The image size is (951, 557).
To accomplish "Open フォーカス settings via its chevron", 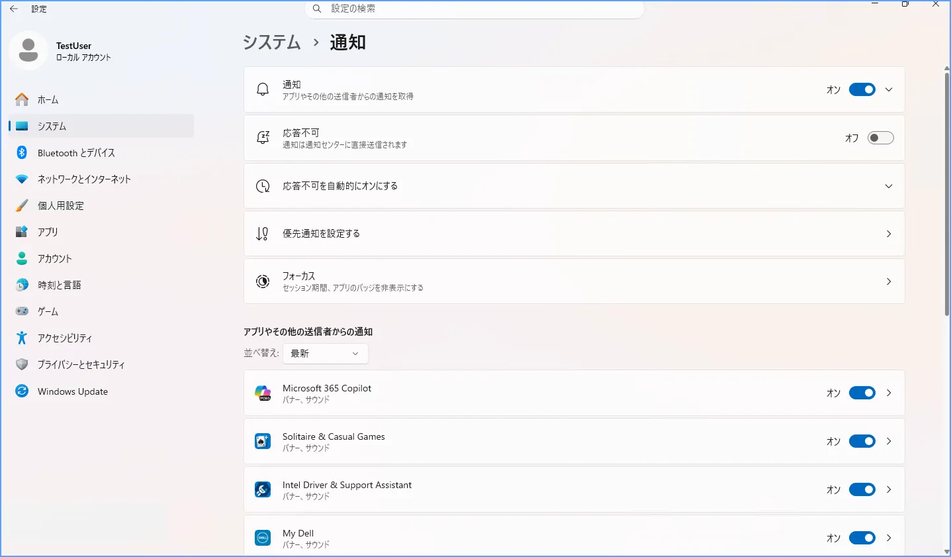I will (x=889, y=281).
